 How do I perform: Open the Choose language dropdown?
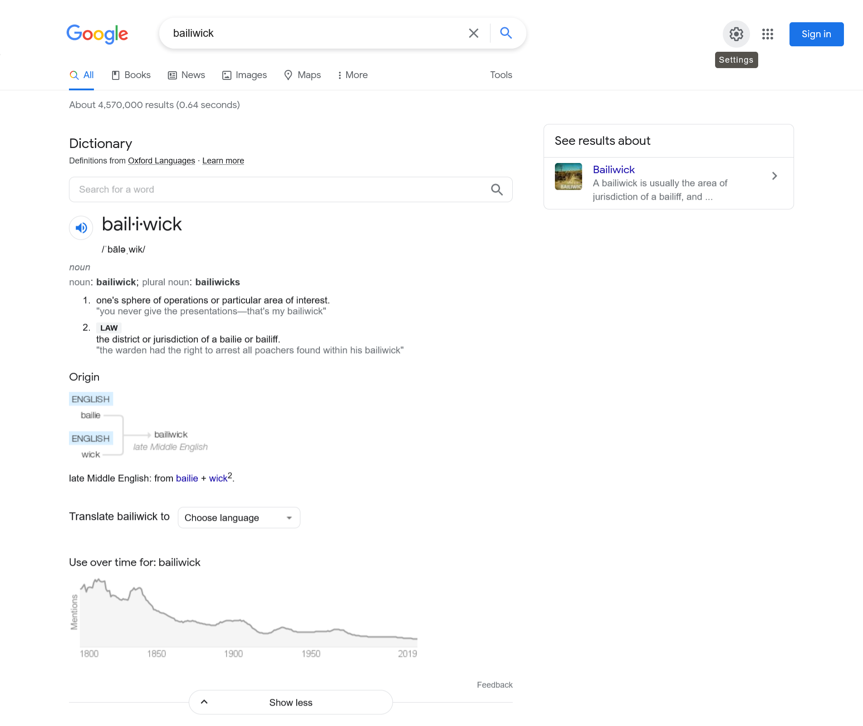(x=239, y=518)
